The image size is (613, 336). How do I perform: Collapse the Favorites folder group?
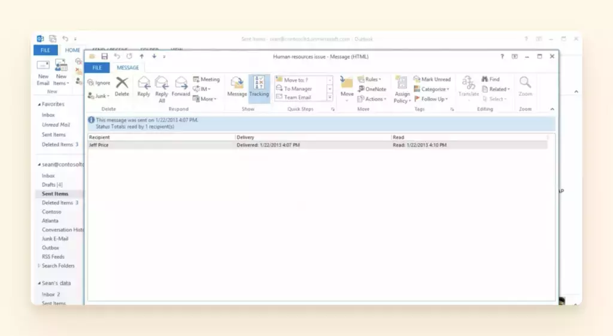(x=39, y=104)
